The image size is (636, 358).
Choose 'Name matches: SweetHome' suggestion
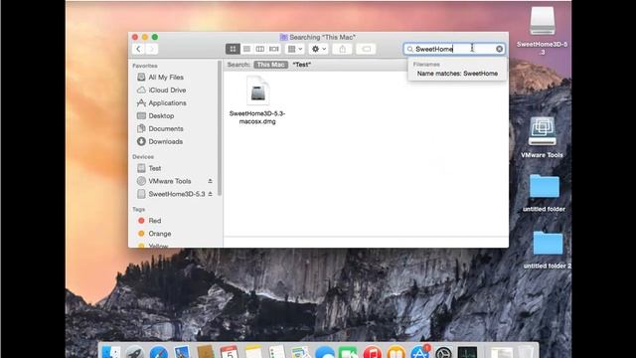click(x=457, y=74)
